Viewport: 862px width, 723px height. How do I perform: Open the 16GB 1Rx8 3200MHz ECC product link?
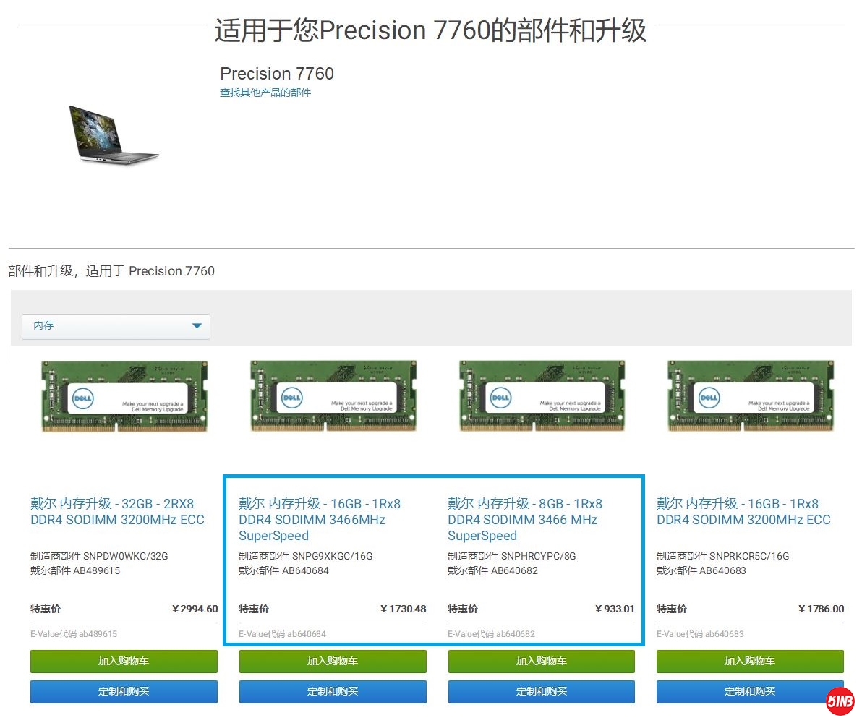[743, 511]
